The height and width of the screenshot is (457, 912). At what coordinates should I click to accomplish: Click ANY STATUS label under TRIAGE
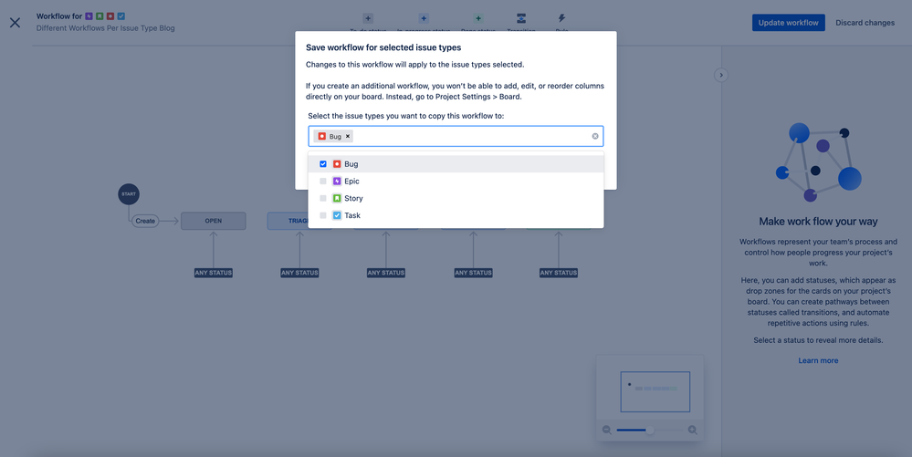[299, 273]
